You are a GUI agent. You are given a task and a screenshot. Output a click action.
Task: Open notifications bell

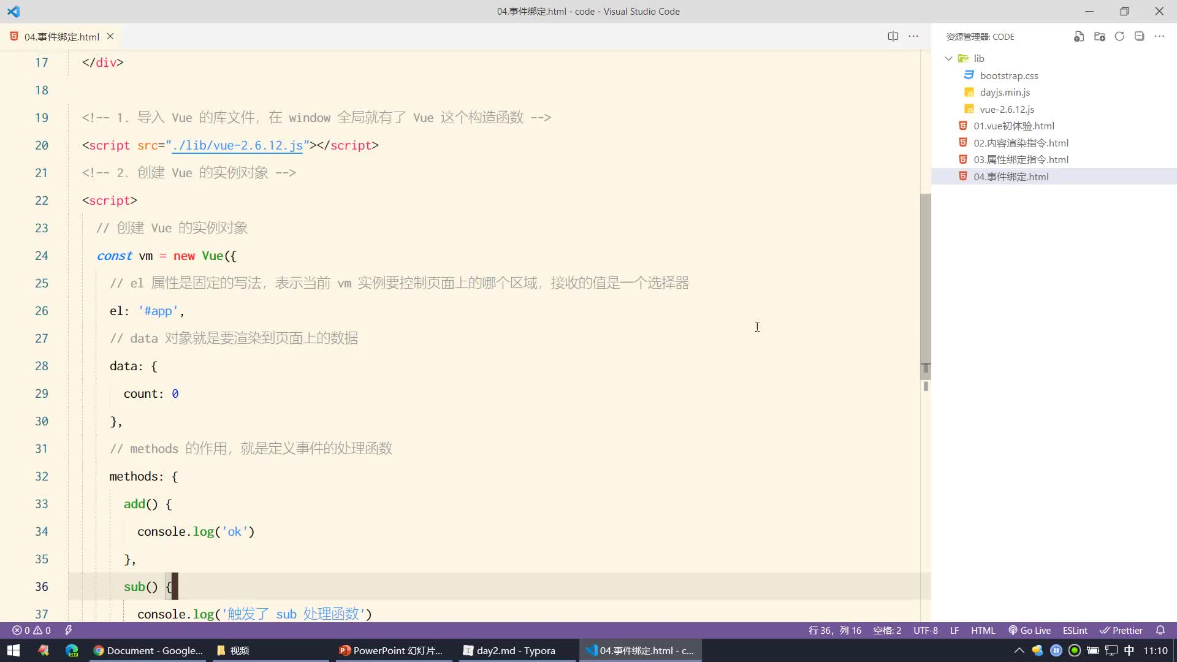tap(1160, 630)
